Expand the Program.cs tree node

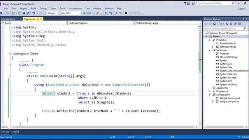point(209,91)
